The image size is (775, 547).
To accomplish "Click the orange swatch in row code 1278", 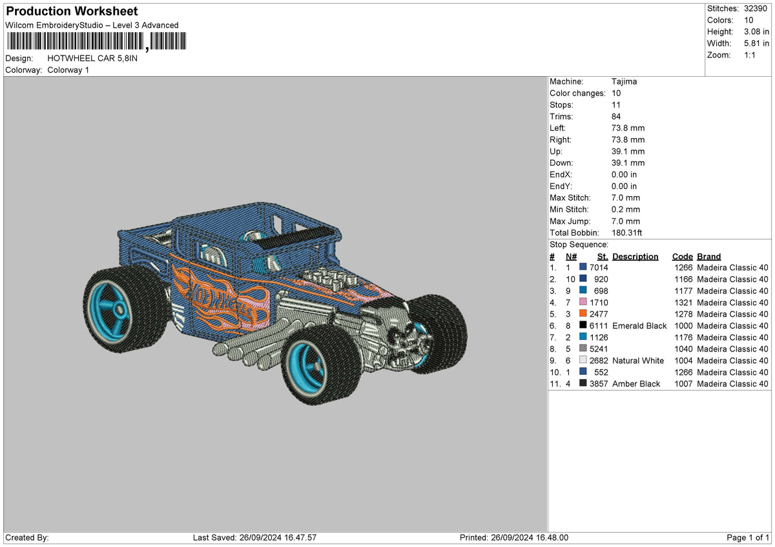I will tap(583, 314).
